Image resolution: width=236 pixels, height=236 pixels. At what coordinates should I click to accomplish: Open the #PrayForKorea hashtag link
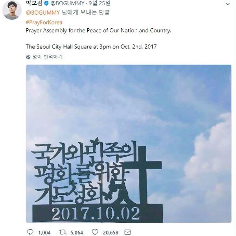44,22
